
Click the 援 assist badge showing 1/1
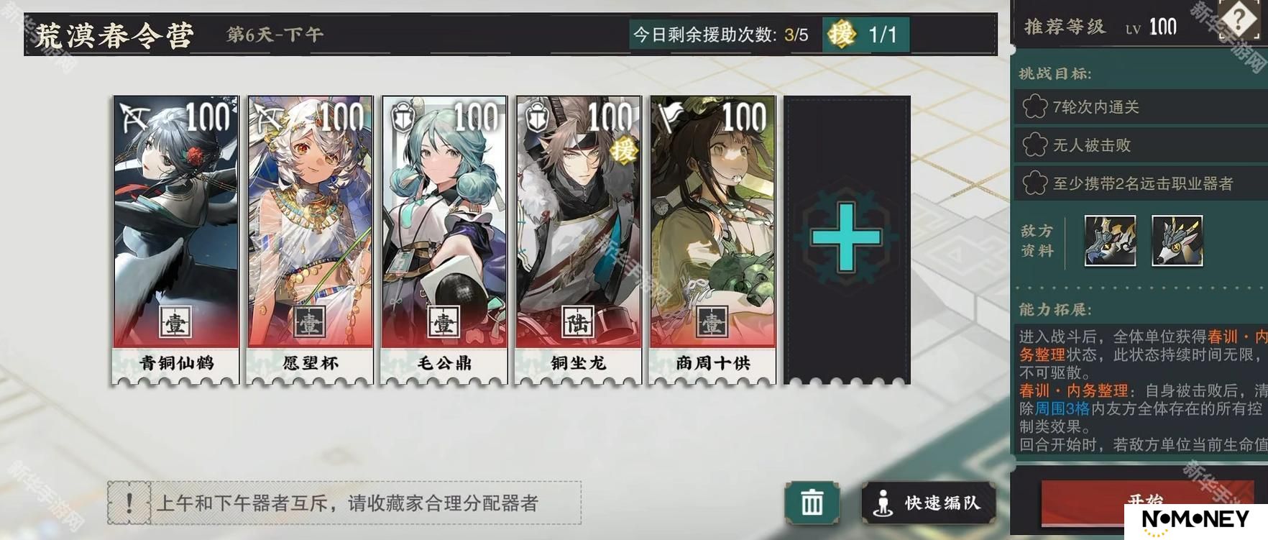[865, 35]
